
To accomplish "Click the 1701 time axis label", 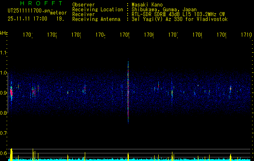I will (x=28, y=35).
